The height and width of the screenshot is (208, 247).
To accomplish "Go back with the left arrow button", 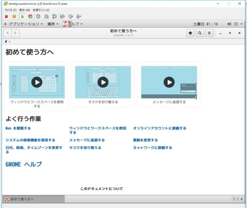I will 8,33.
